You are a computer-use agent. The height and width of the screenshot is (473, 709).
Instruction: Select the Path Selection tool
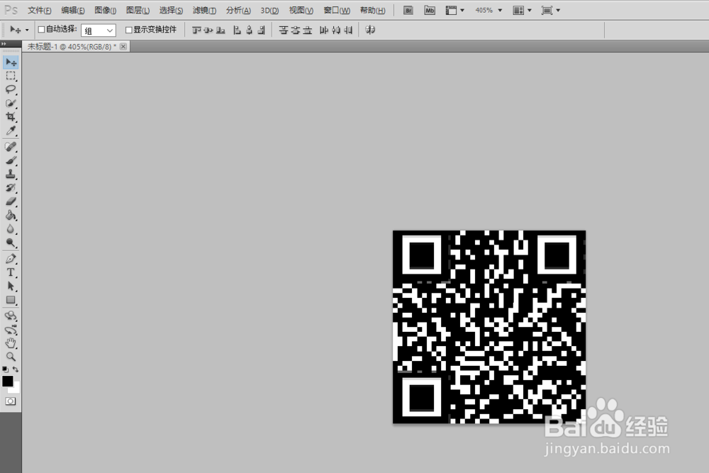coord(11,286)
